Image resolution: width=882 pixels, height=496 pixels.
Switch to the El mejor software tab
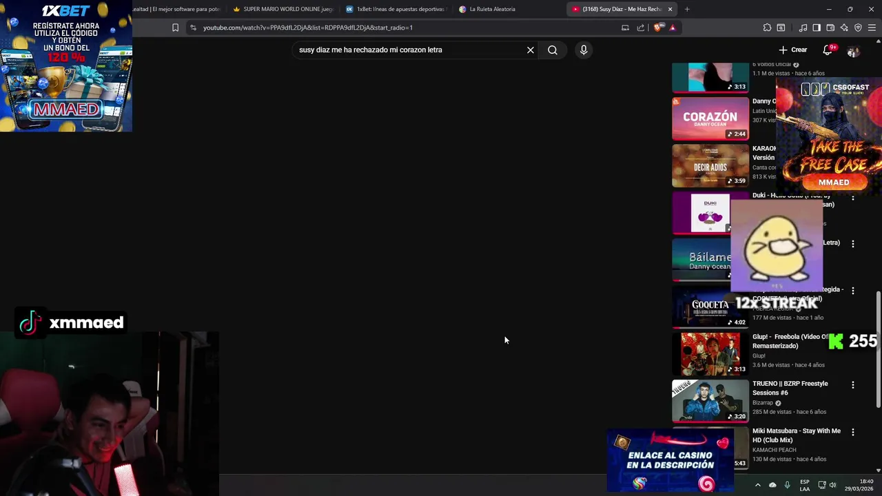(178, 9)
